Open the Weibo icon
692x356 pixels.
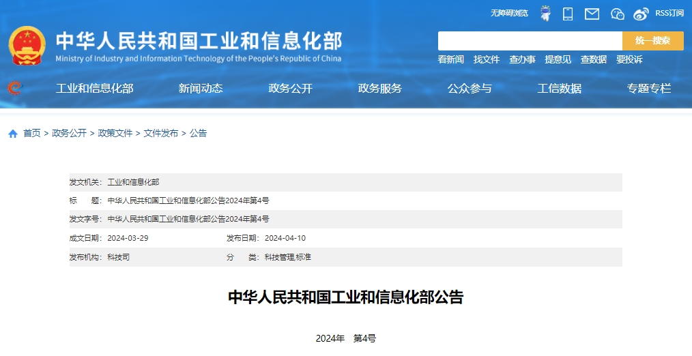[641, 14]
